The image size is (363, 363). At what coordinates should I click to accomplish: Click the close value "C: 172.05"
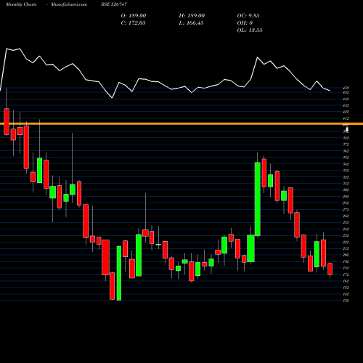click(x=134, y=23)
